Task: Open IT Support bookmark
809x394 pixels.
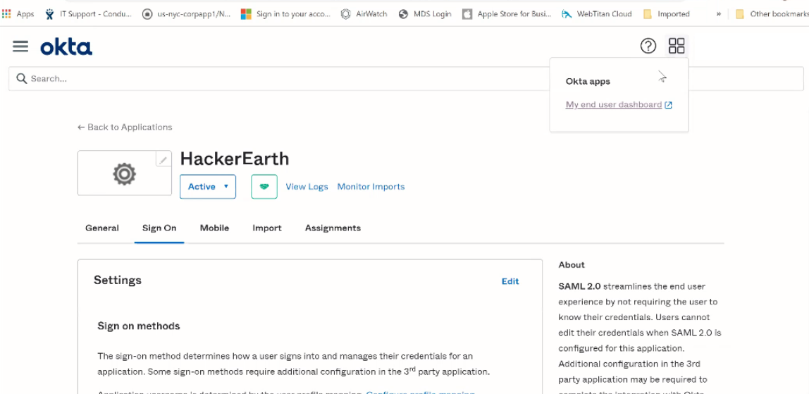Action: 89,14
